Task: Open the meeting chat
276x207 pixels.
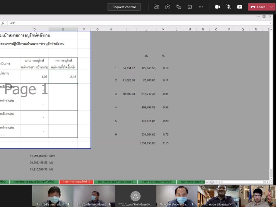Action: tap(167, 7)
